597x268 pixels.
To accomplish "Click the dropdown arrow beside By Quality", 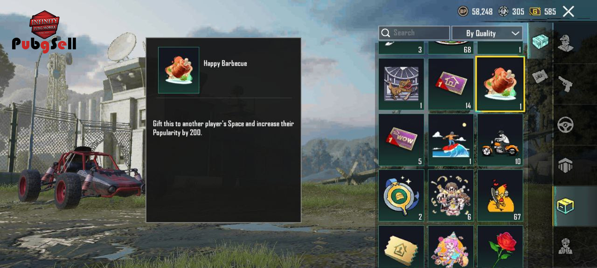I will 515,33.
